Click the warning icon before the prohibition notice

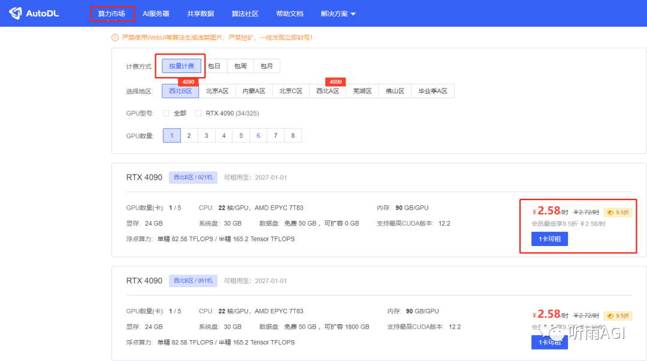(x=114, y=37)
